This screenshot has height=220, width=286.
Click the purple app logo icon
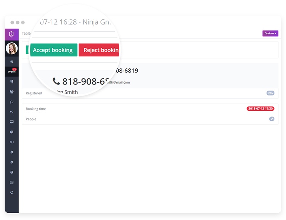click(x=11, y=34)
